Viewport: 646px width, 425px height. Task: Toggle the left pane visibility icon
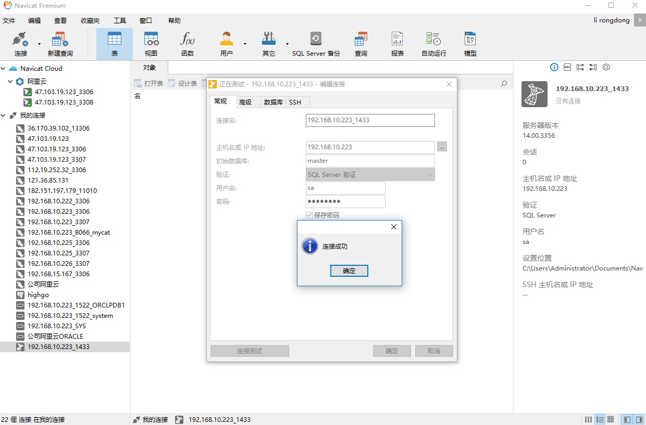coord(627,419)
